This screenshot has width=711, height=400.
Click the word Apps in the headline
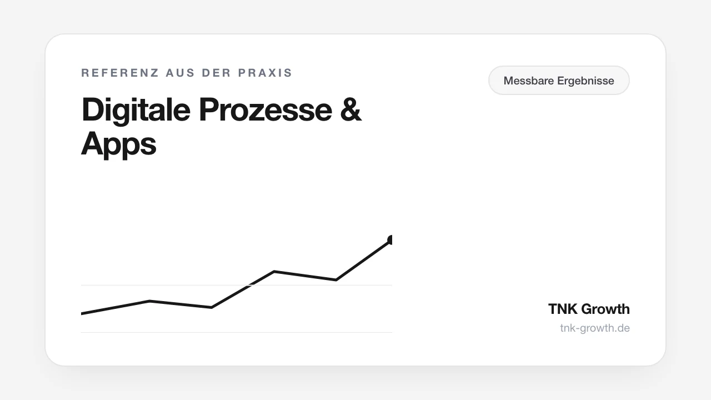point(119,144)
